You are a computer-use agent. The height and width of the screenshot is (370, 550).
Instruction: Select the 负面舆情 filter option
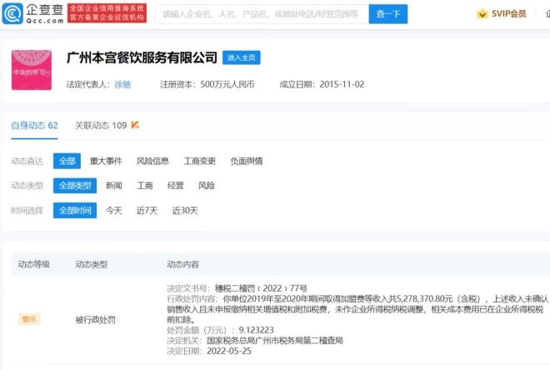coord(247,161)
